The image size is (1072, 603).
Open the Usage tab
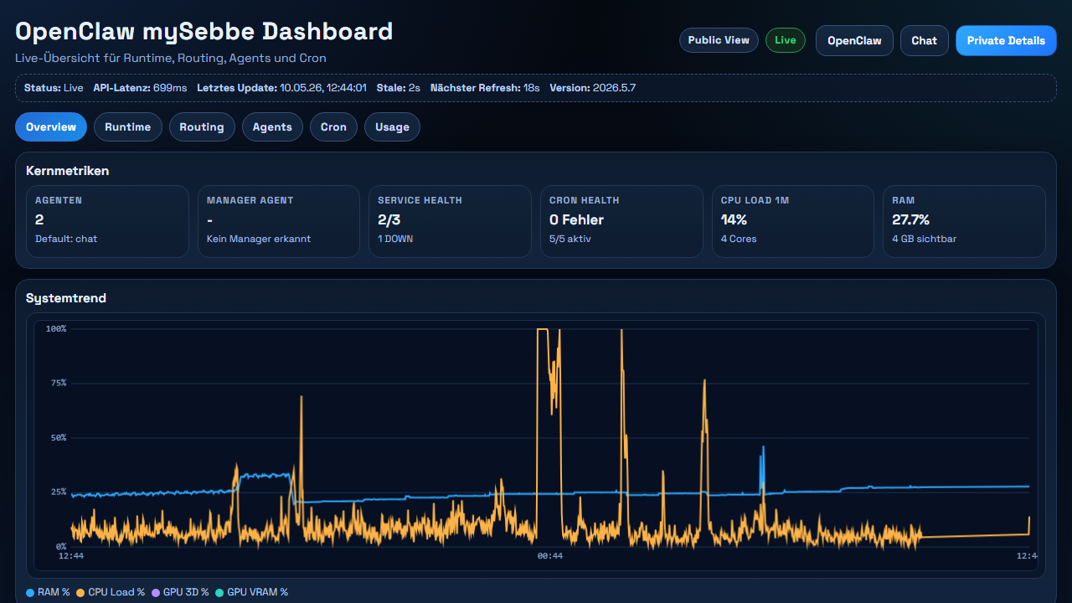[392, 127]
